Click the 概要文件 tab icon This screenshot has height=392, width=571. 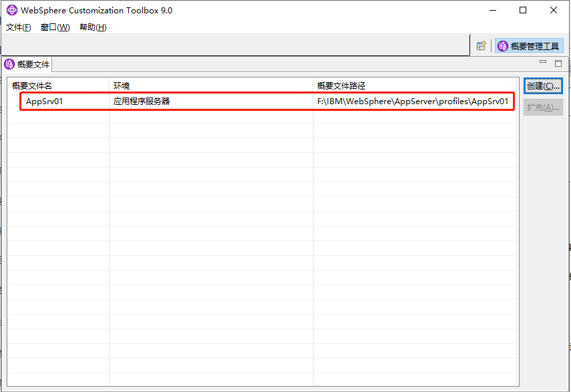coord(9,64)
